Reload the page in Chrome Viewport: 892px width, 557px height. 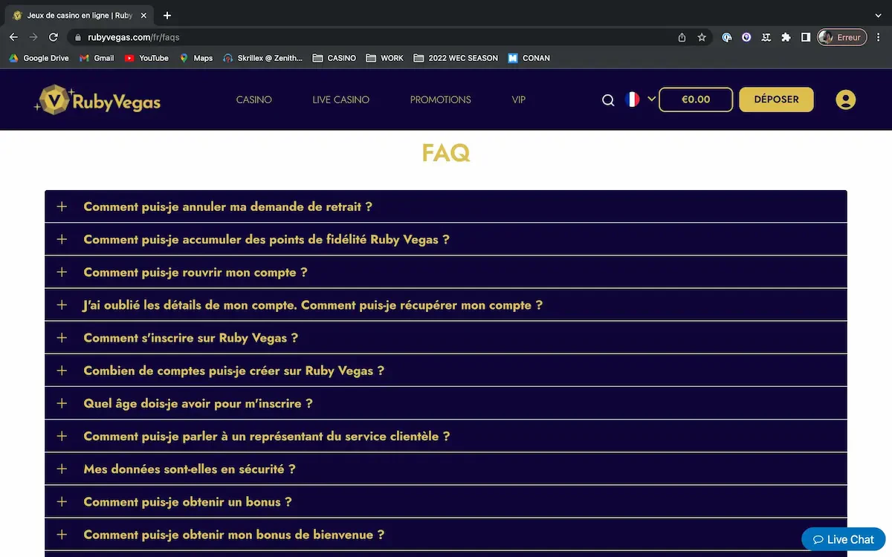pyautogui.click(x=54, y=37)
